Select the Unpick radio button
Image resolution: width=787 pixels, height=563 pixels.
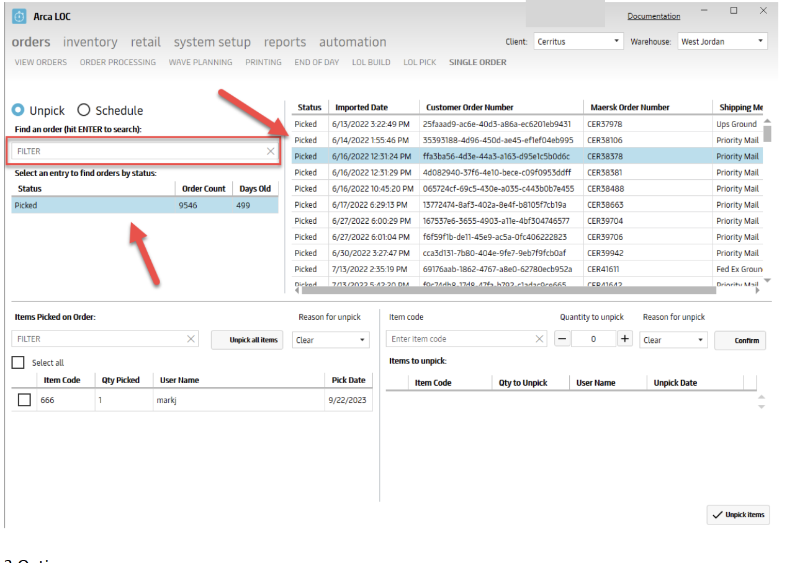point(19,110)
